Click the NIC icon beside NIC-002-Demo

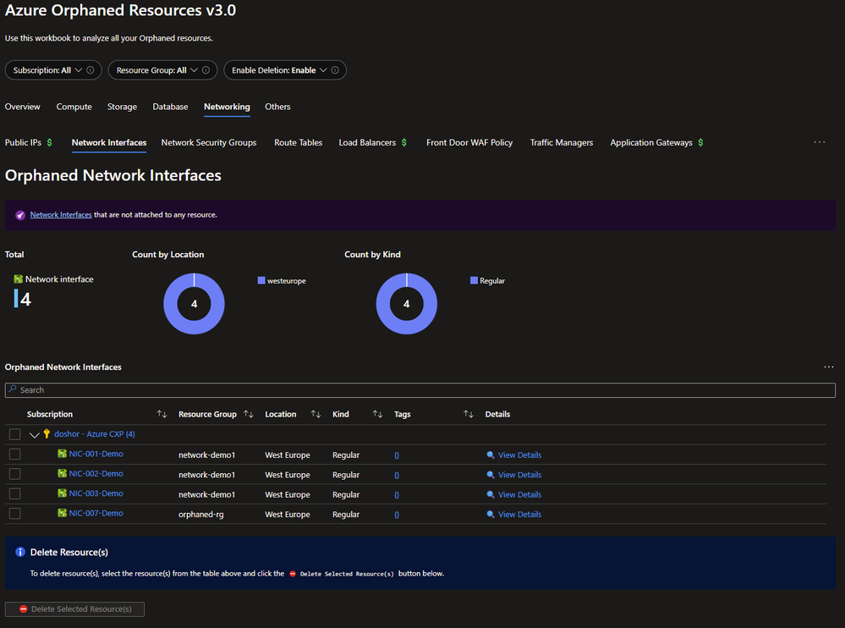pyautogui.click(x=63, y=474)
